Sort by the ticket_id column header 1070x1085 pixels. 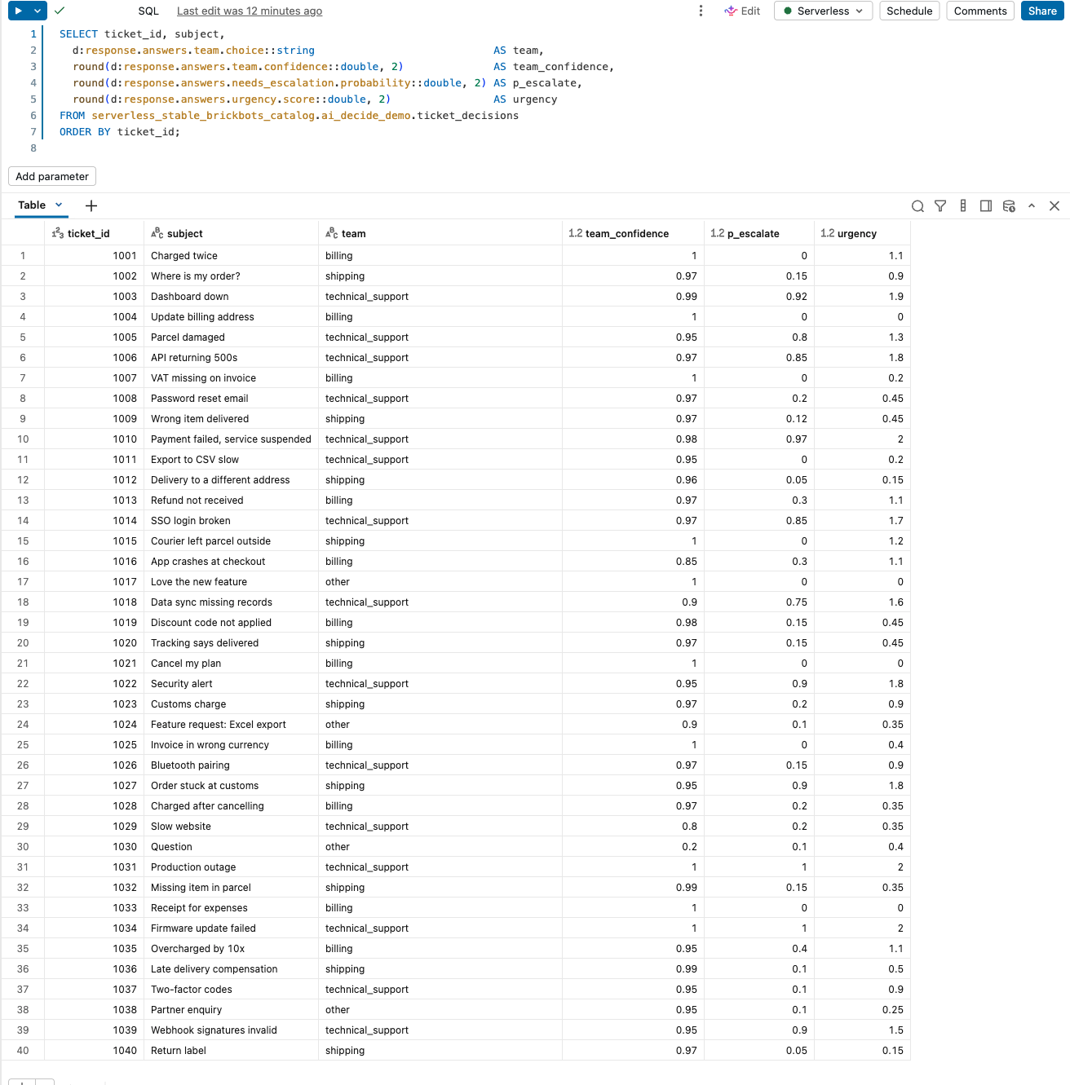pos(94,233)
